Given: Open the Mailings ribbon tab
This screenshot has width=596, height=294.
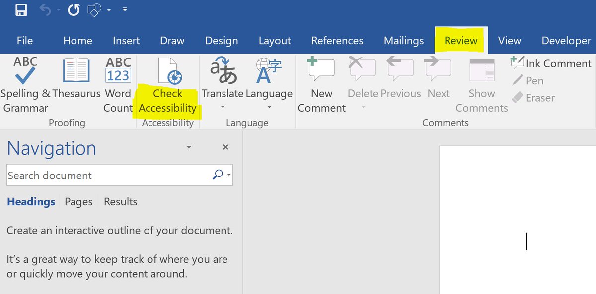Looking at the screenshot, I should [x=404, y=41].
